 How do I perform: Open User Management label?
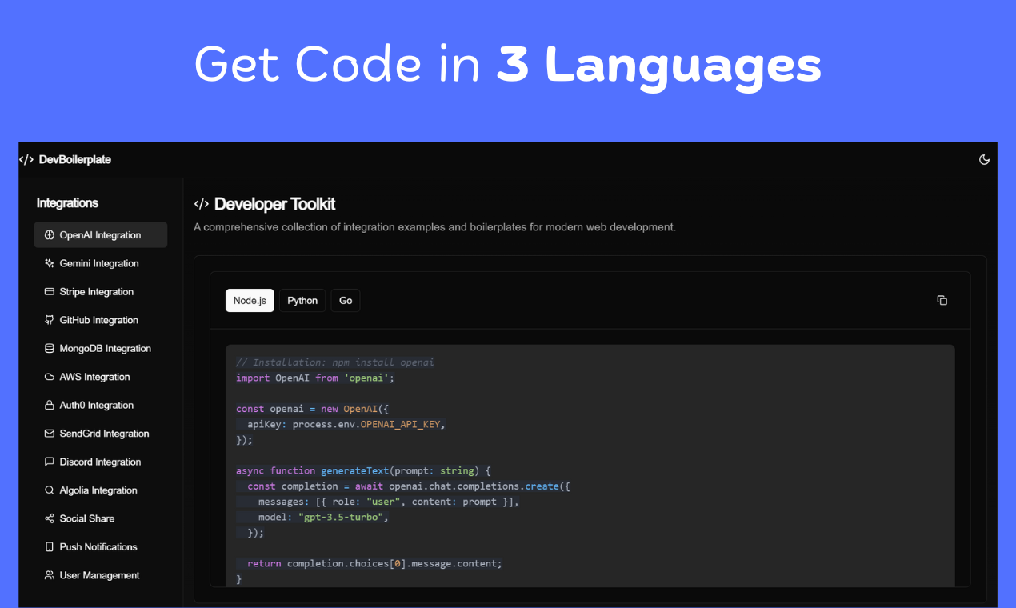(x=100, y=575)
